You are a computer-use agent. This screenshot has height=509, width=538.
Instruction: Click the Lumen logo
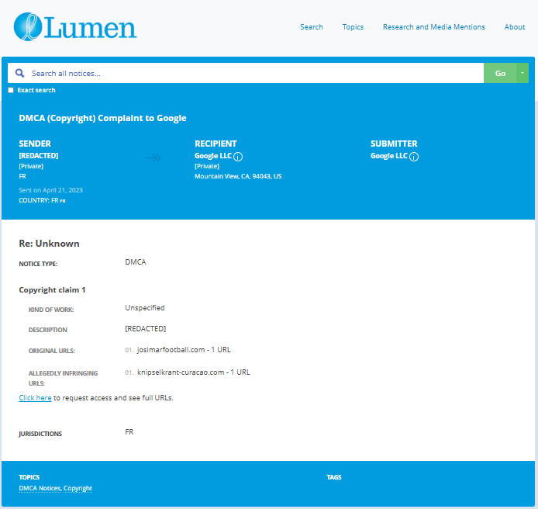click(x=75, y=27)
